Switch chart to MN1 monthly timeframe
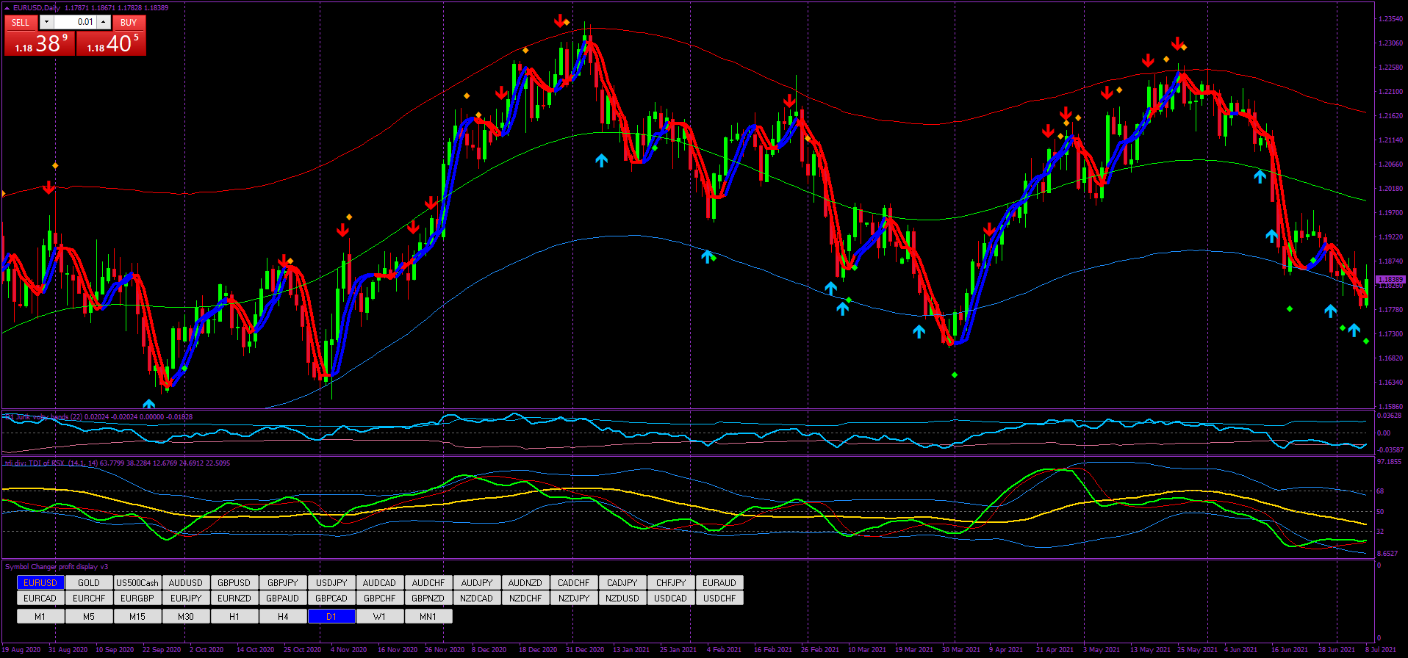 pos(428,616)
